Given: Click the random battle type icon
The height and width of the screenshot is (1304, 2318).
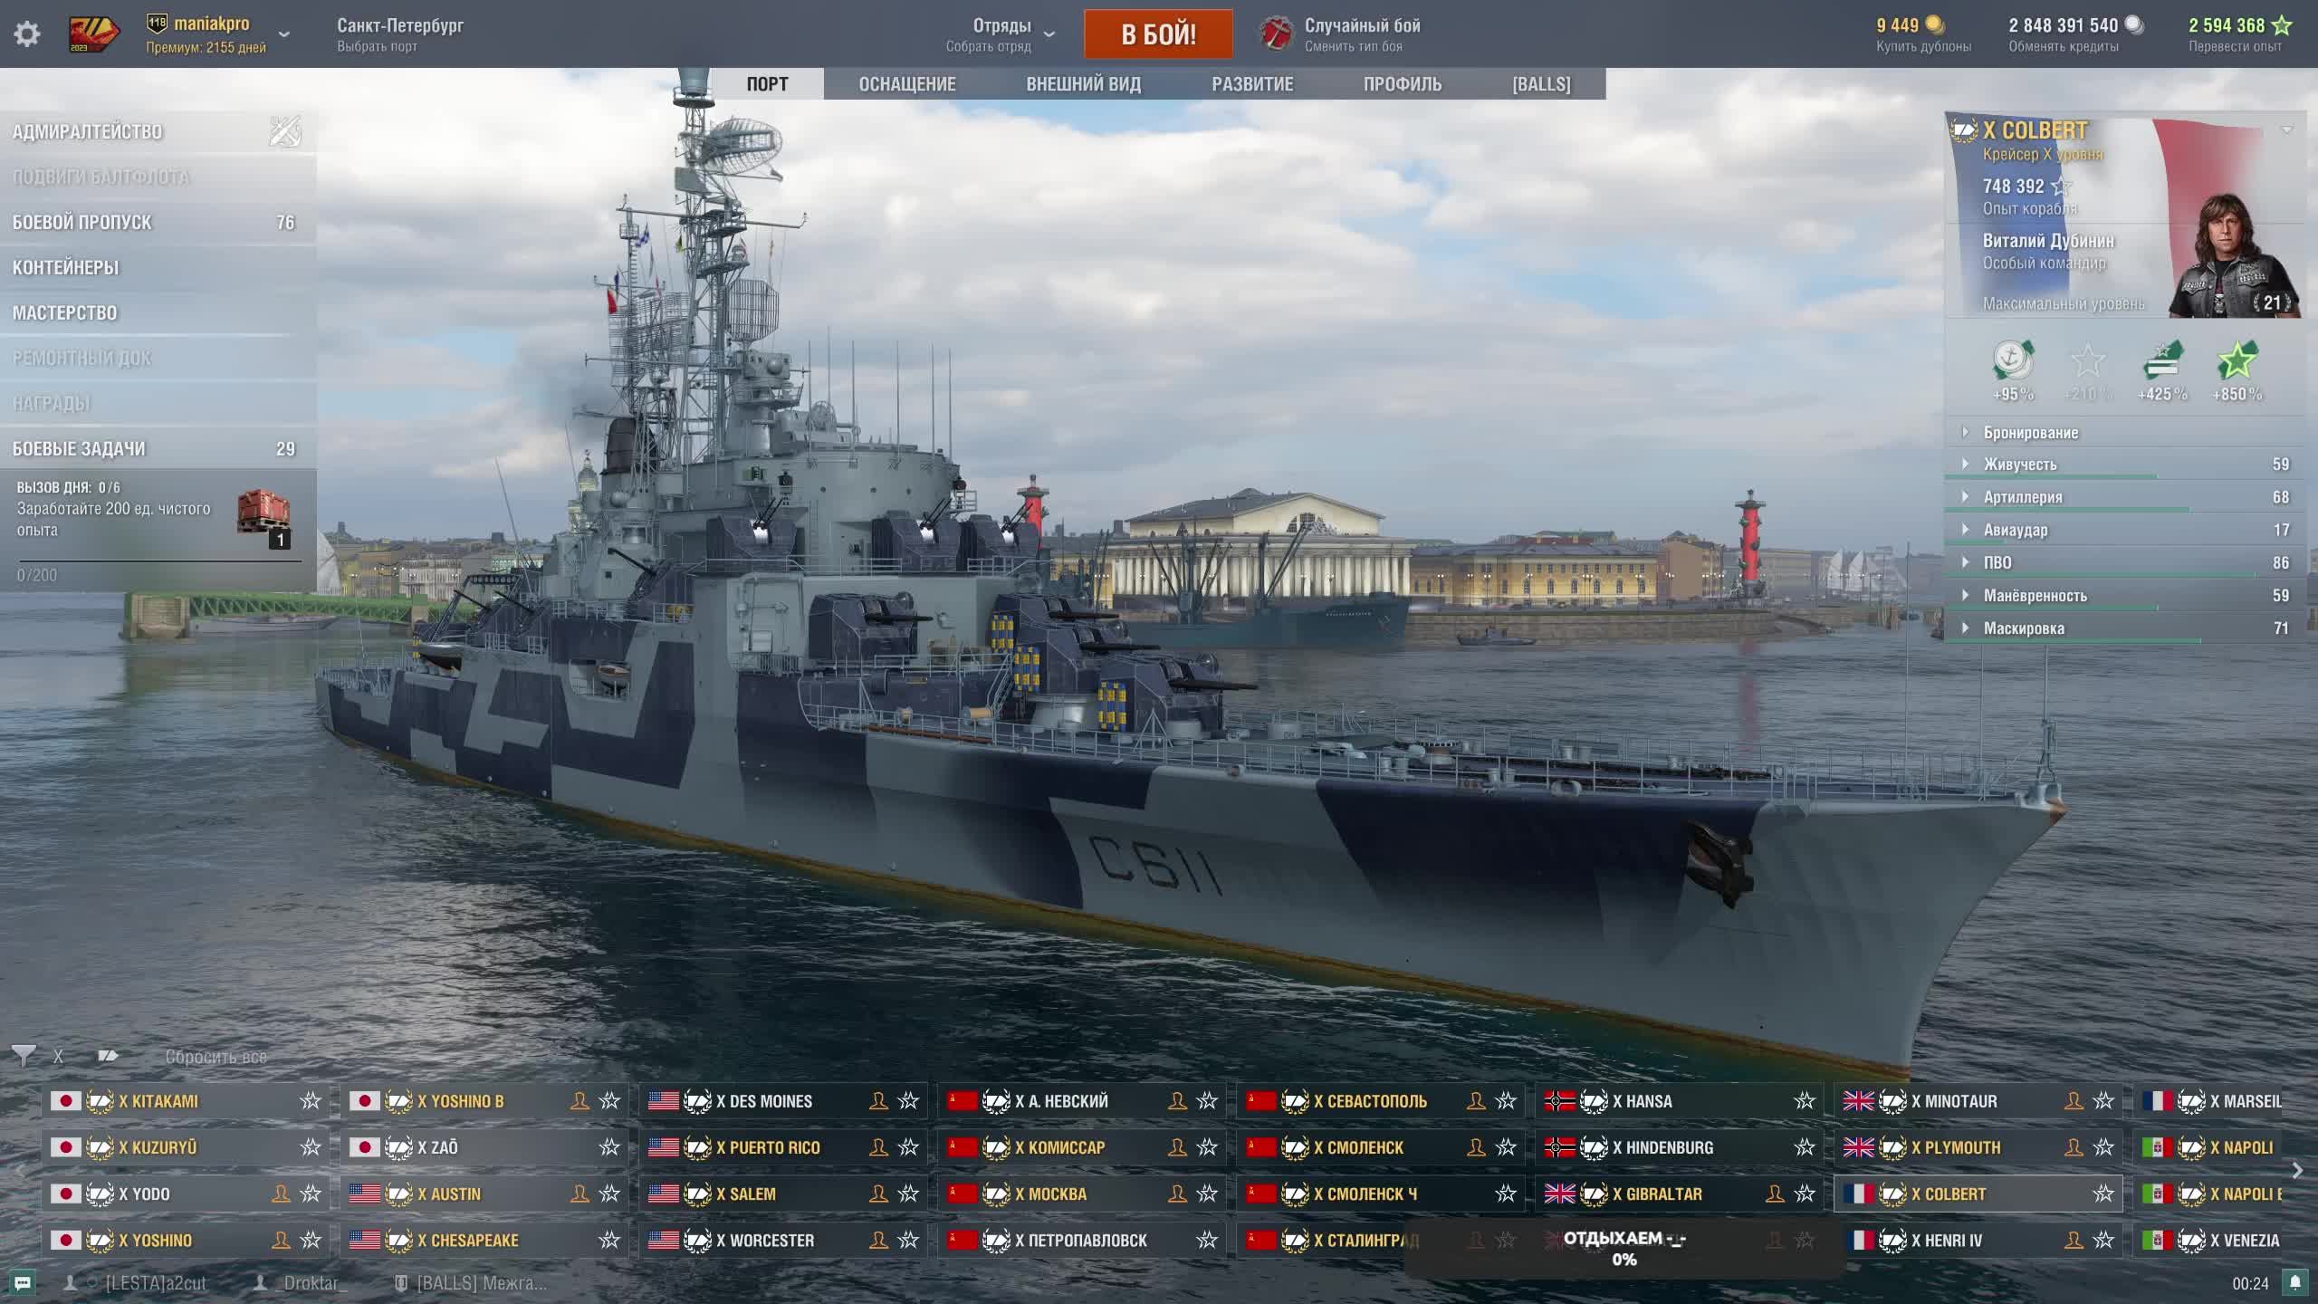Looking at the screenshot, I should tap(1277, 34).
